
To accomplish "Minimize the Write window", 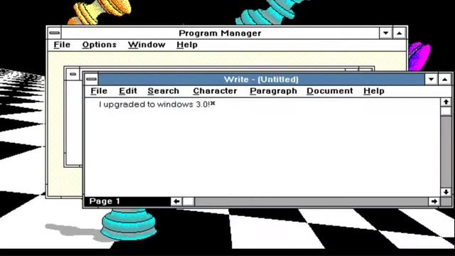I will 432,79.
